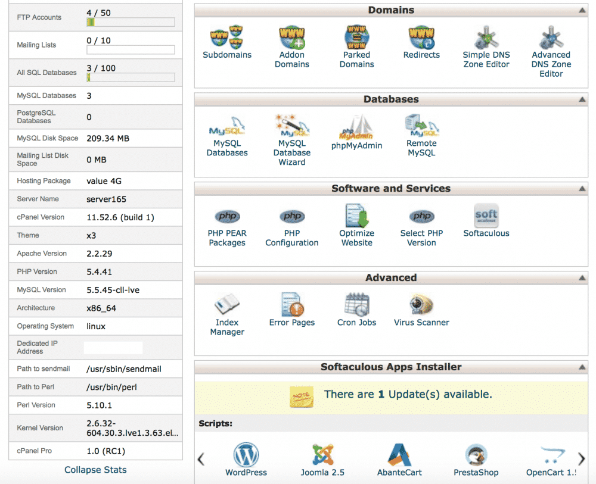Click the phpMyAdmin text link

pos(356,145)
